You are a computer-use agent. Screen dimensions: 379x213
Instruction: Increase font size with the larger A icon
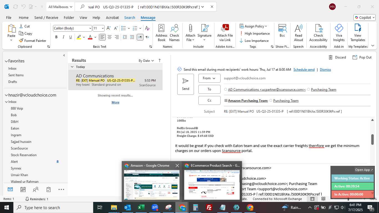click(x=109, y=28)
